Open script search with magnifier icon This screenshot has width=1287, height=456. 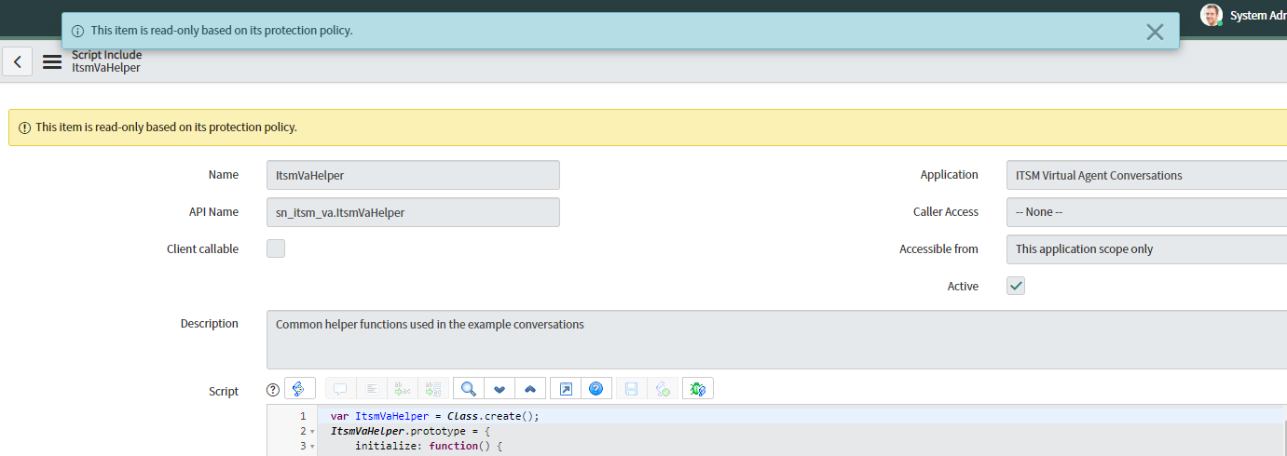pos(469,389)
